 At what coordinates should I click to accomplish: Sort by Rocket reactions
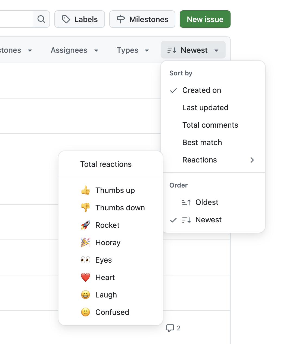tap(107, 225)
